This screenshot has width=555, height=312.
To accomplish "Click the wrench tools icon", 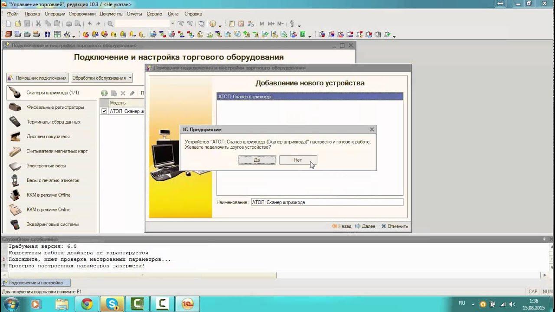I will [x=292, y=23].
